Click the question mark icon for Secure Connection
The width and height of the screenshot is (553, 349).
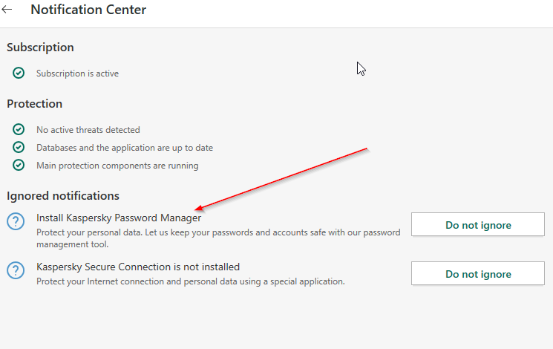click(16, 270)
